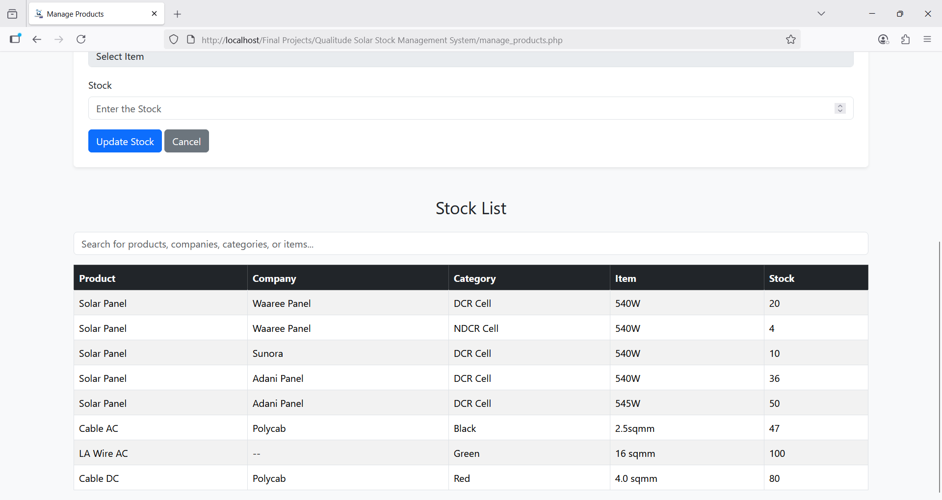
Task: Open the hamburger application menu
Action: coord(927,39)
